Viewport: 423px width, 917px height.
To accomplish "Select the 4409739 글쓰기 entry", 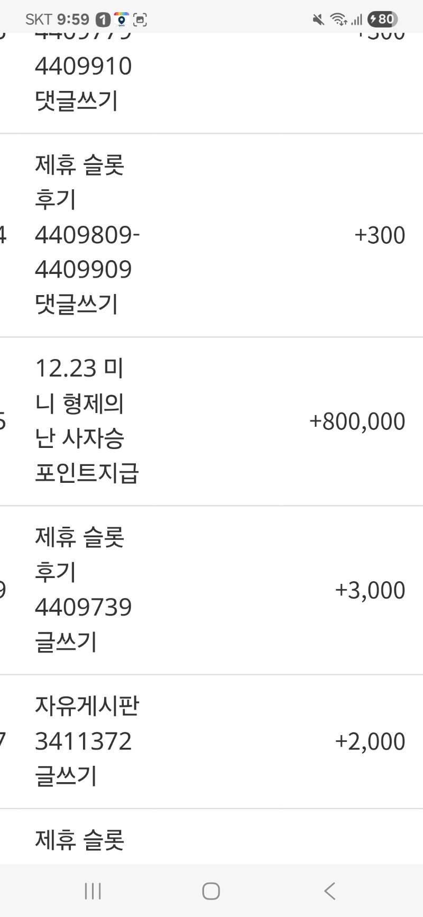I will (83, 607).
